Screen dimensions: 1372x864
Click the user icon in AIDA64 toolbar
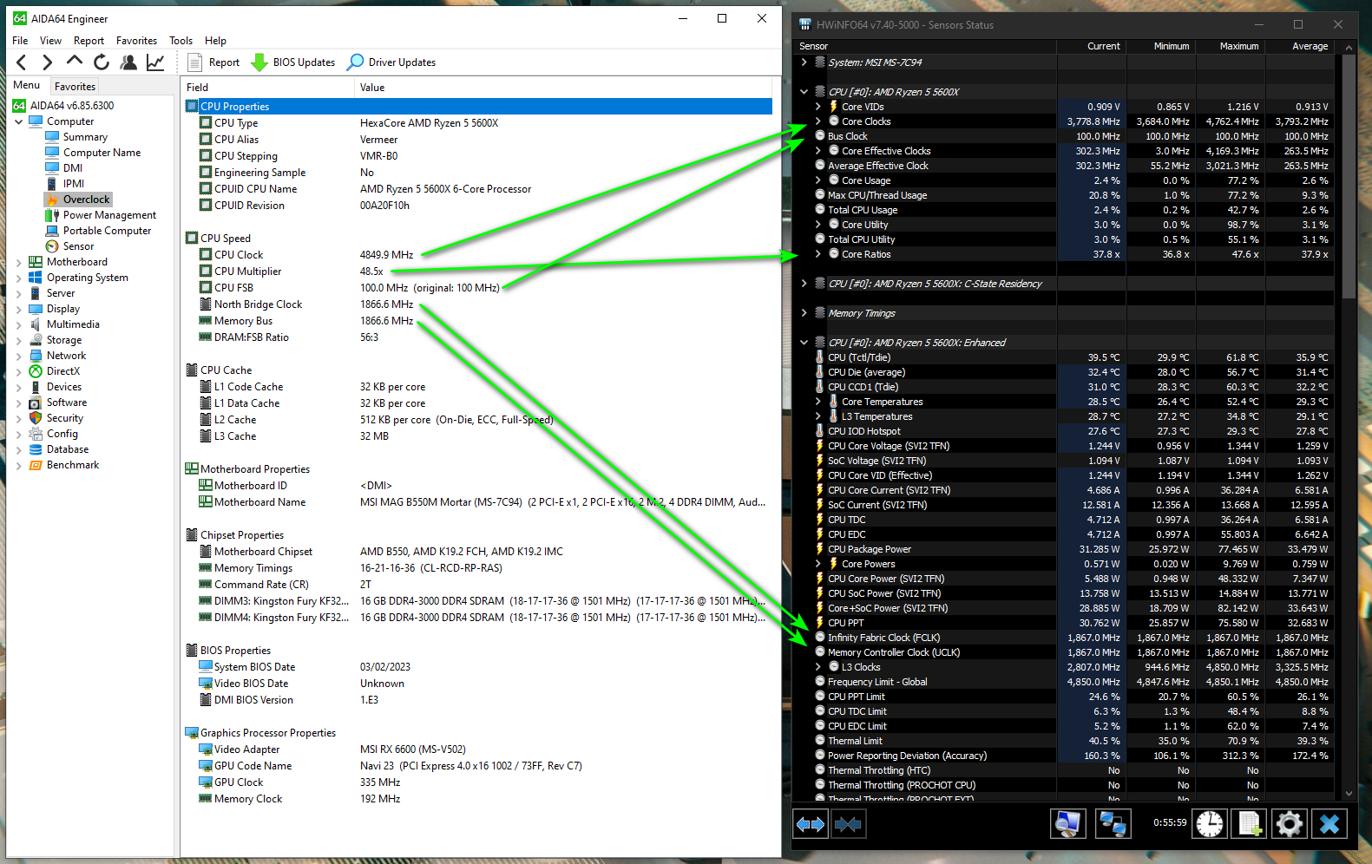coord(128,62)
